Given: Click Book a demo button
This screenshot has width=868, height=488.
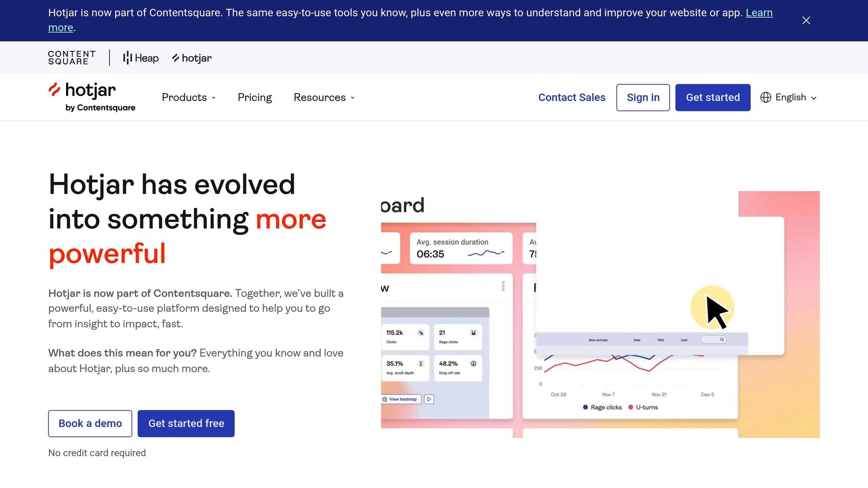Looking at the screenshot, I should (90, 423).
